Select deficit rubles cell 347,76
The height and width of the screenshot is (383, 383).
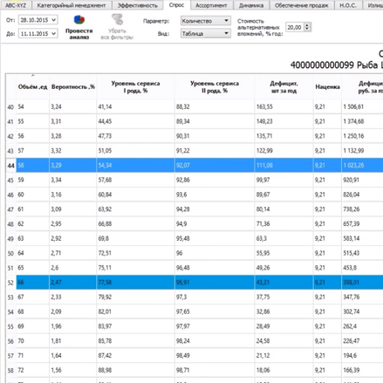click(362, 297)
